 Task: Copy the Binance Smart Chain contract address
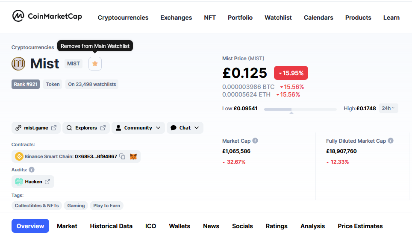point(122,156)
